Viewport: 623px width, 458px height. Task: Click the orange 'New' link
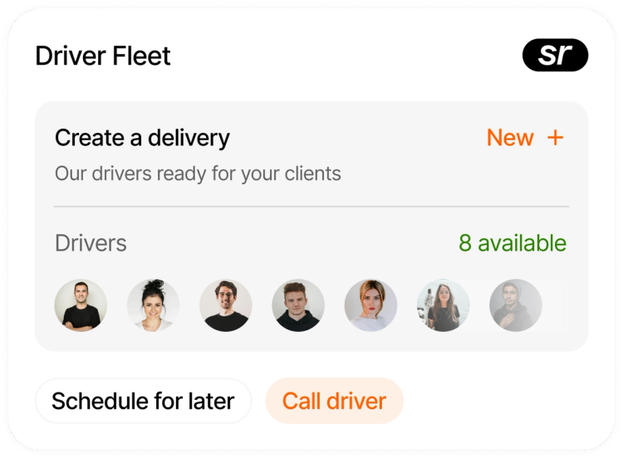coord(510,138)
